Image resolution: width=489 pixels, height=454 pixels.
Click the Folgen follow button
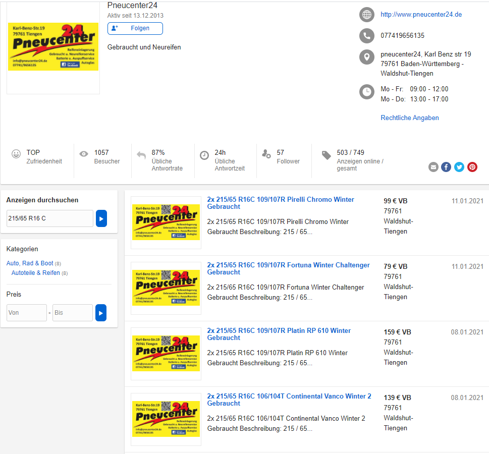tap(135, 28)
